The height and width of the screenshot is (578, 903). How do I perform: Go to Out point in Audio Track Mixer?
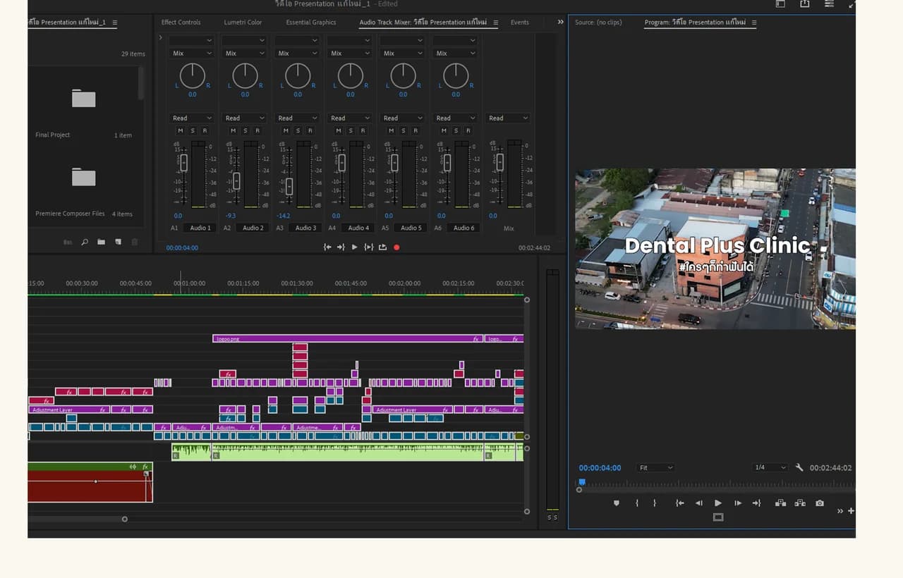341,247
